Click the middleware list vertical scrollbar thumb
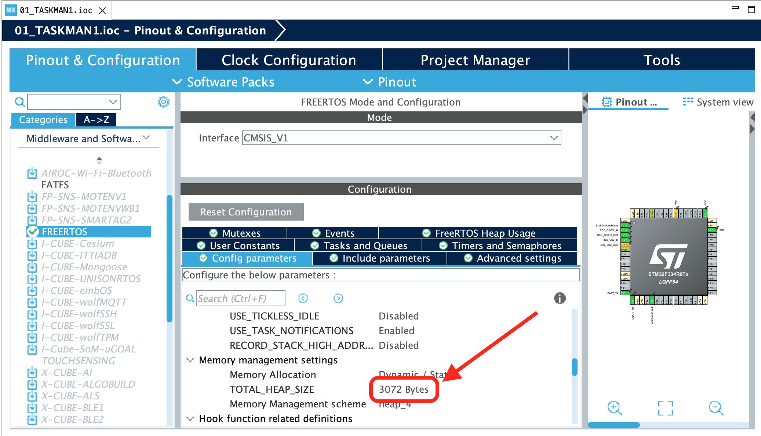 (169, 259)
